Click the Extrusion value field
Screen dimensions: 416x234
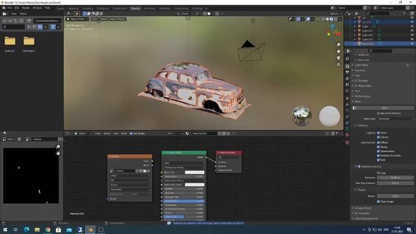click(395, 177)
